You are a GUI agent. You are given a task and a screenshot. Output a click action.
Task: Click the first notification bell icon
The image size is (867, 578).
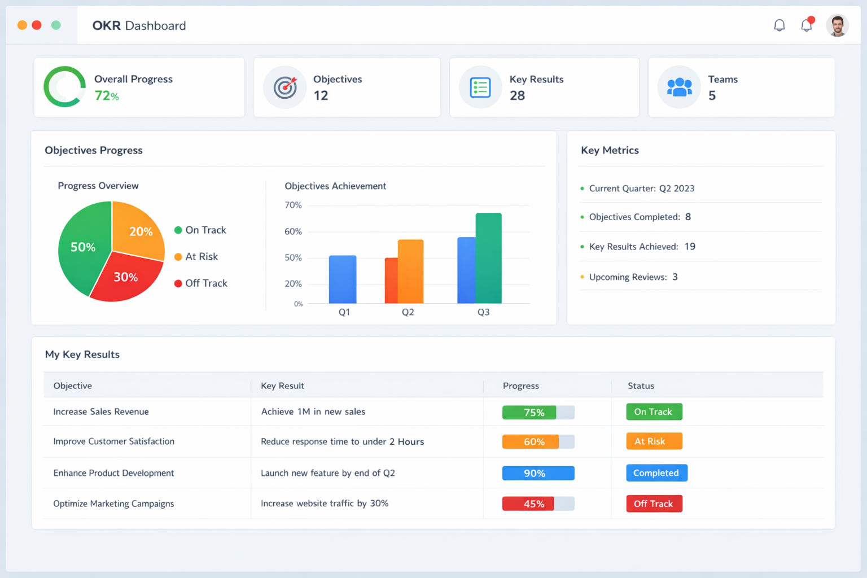[779, 25]
